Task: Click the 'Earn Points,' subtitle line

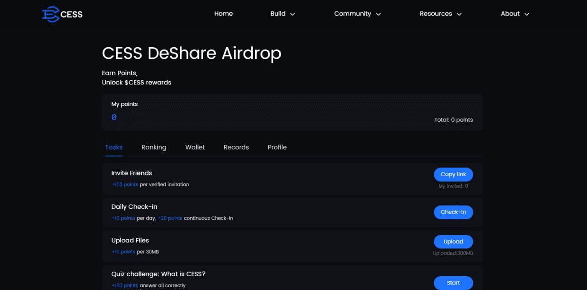Action: [120, 73]
